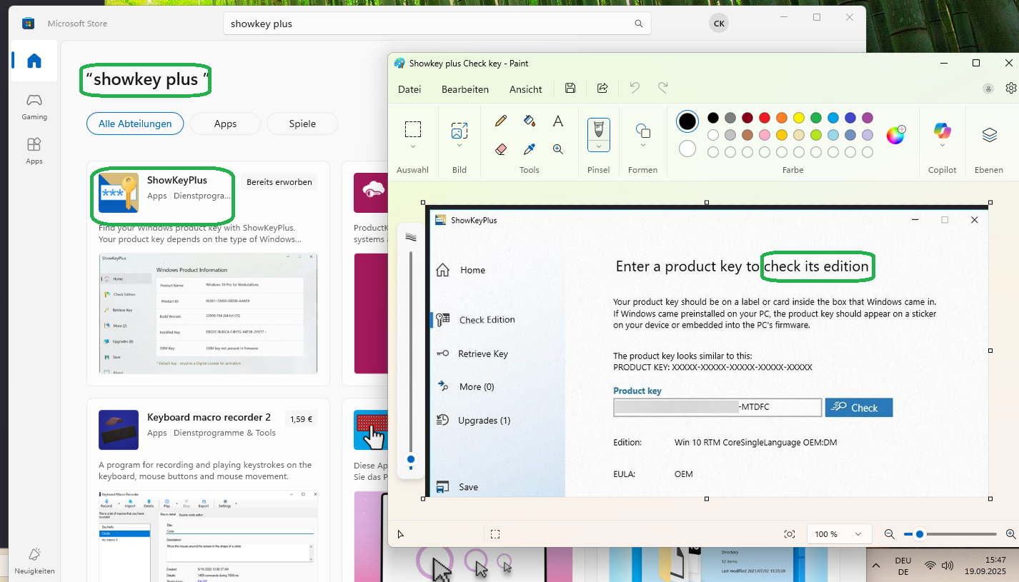Click Keyboard macro recorder 2 app icon
This screenshot has width=1019, height=582.
[119, 430]
